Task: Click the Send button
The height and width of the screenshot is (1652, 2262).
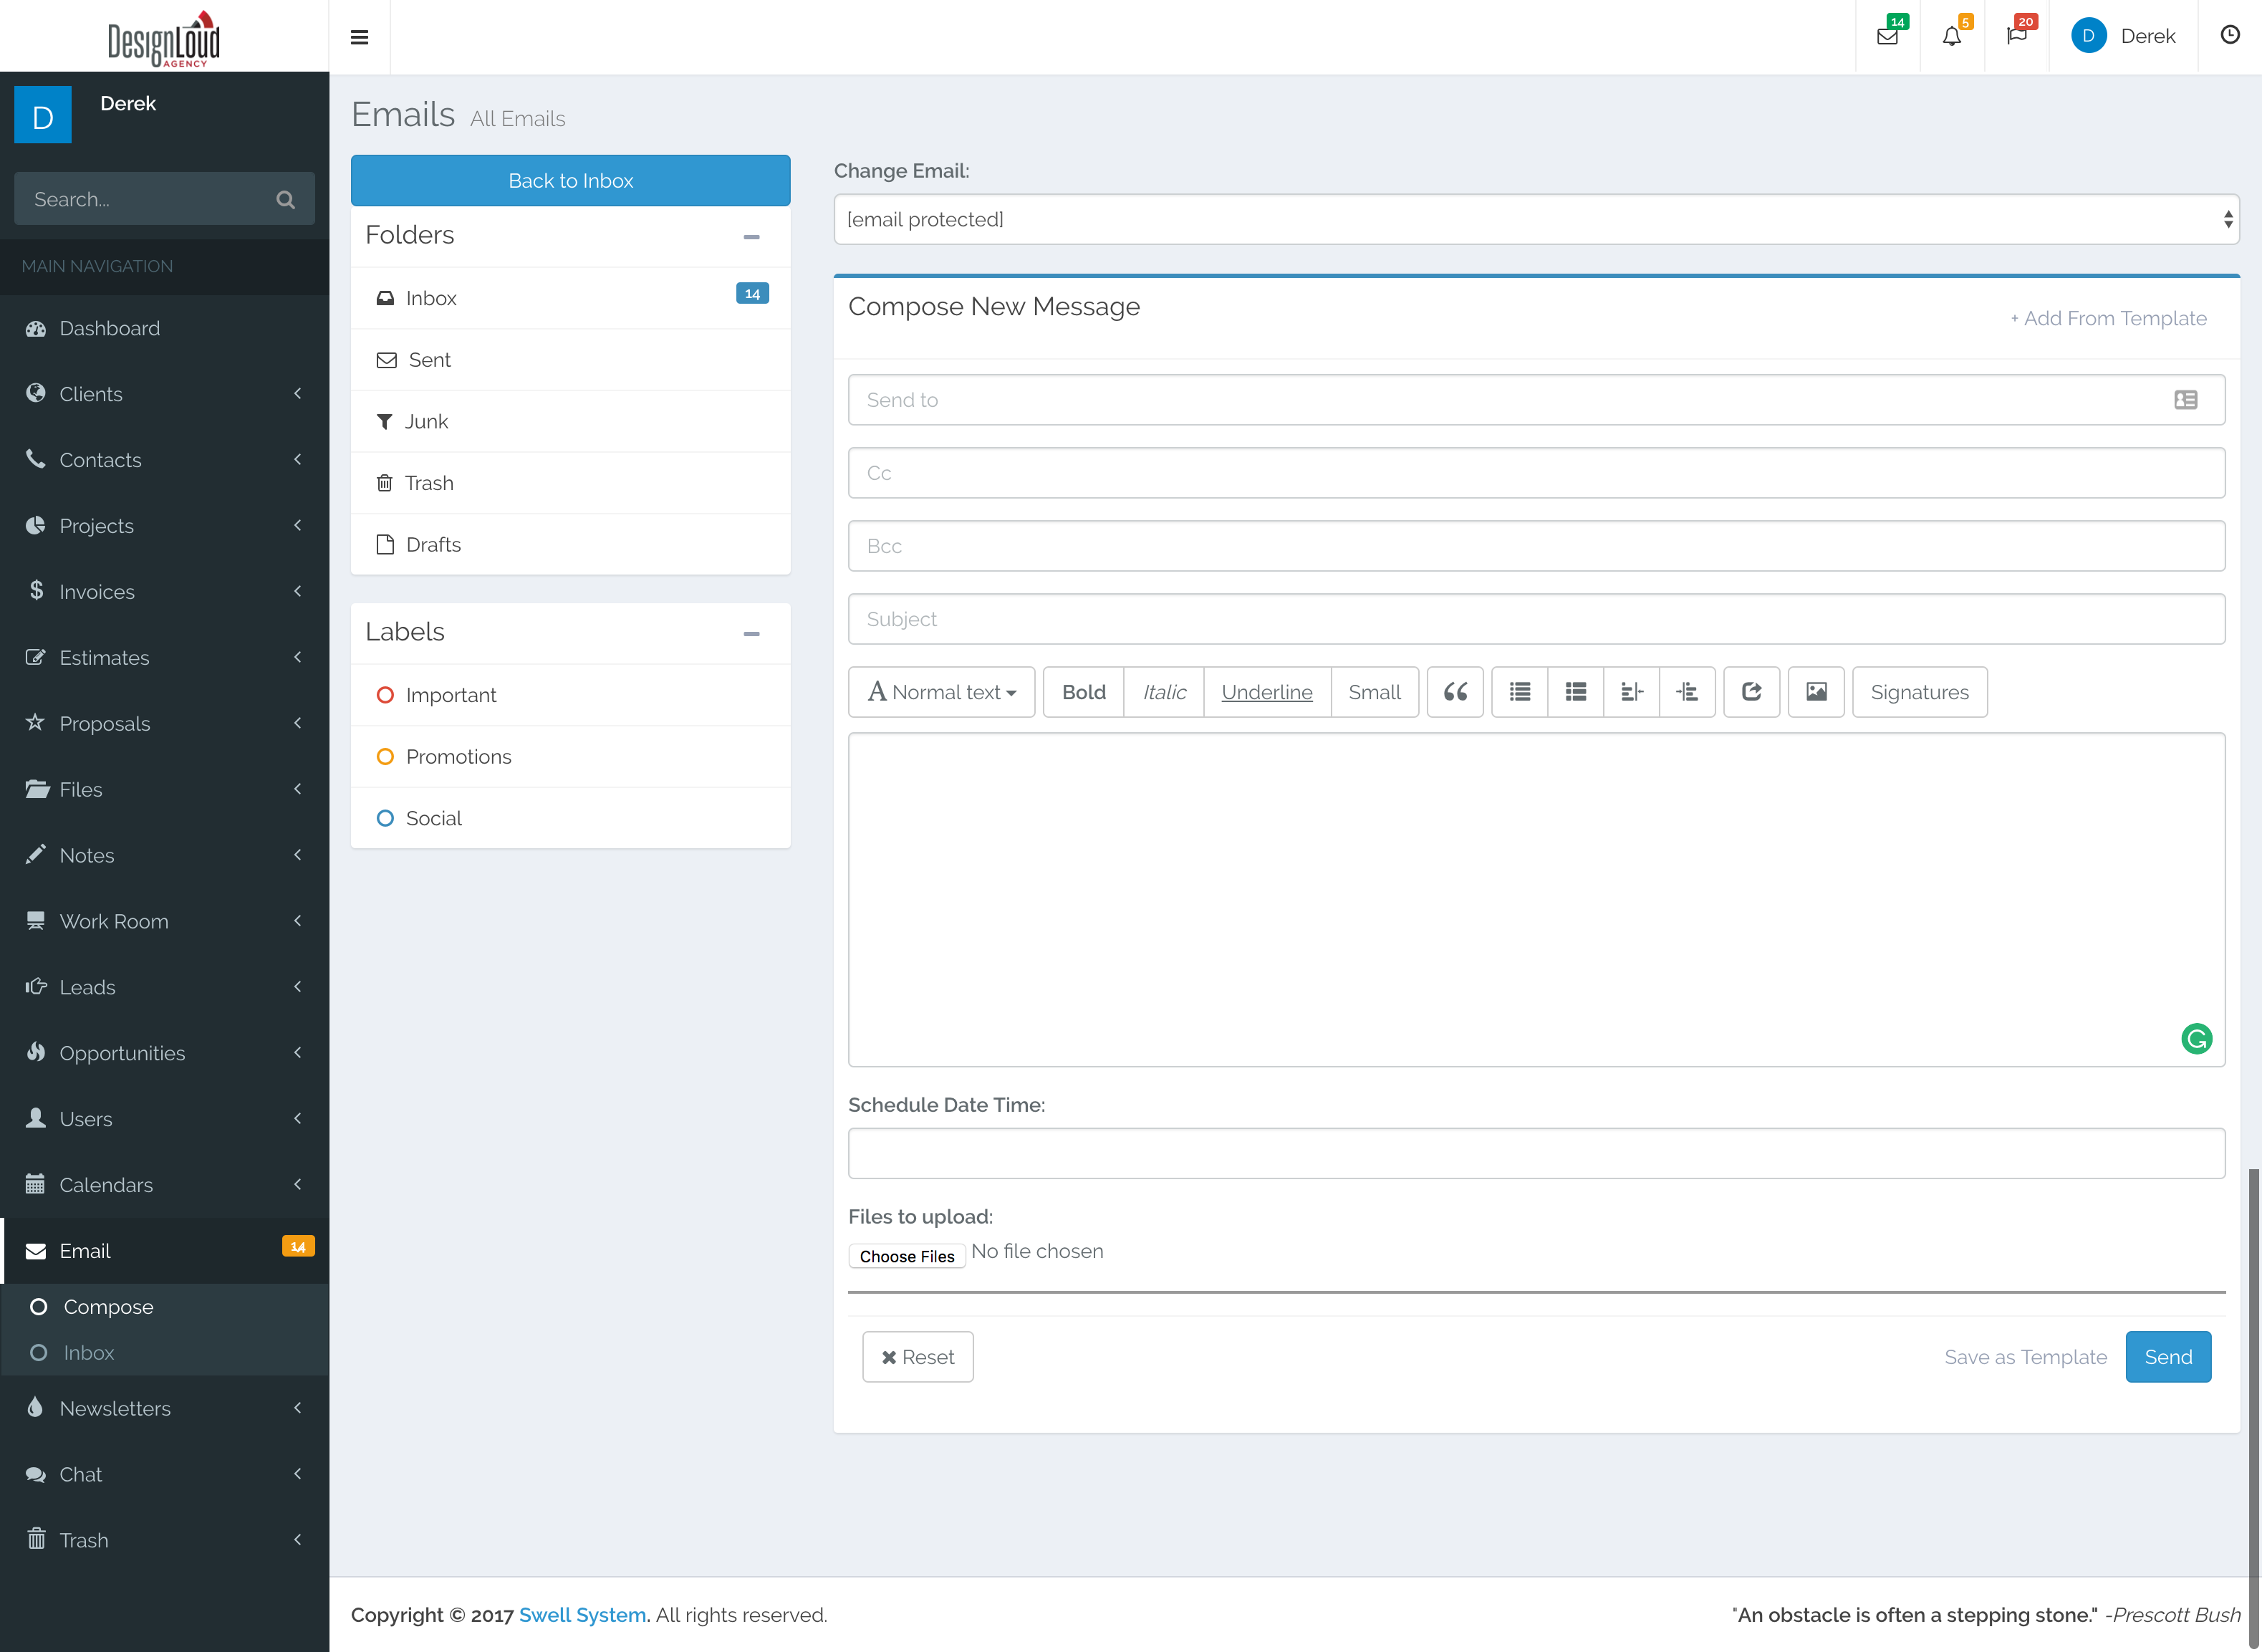Action: [x=2167, y=1357]
